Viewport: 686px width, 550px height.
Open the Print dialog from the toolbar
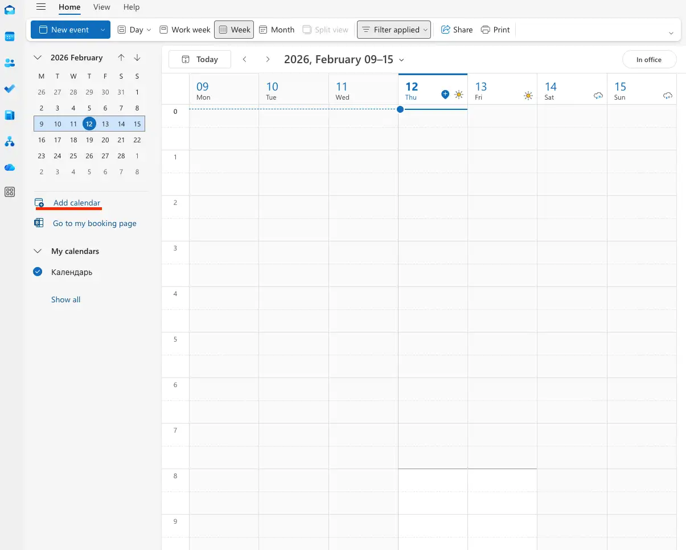[495, 29]
